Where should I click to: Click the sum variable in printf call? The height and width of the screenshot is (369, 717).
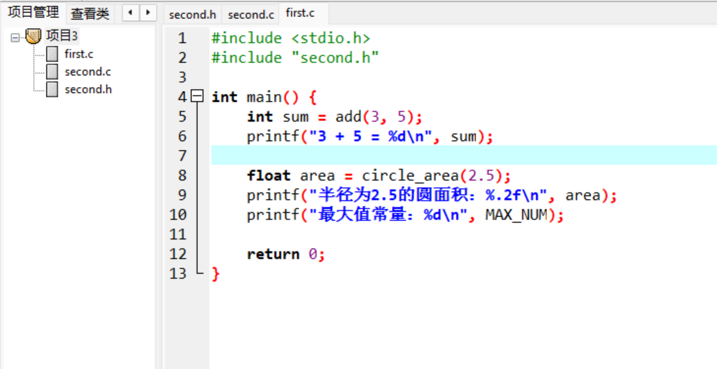pos(463,136)
